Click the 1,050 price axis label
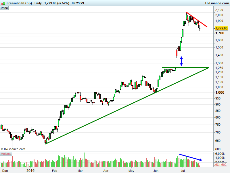 (x=219, y=87)
